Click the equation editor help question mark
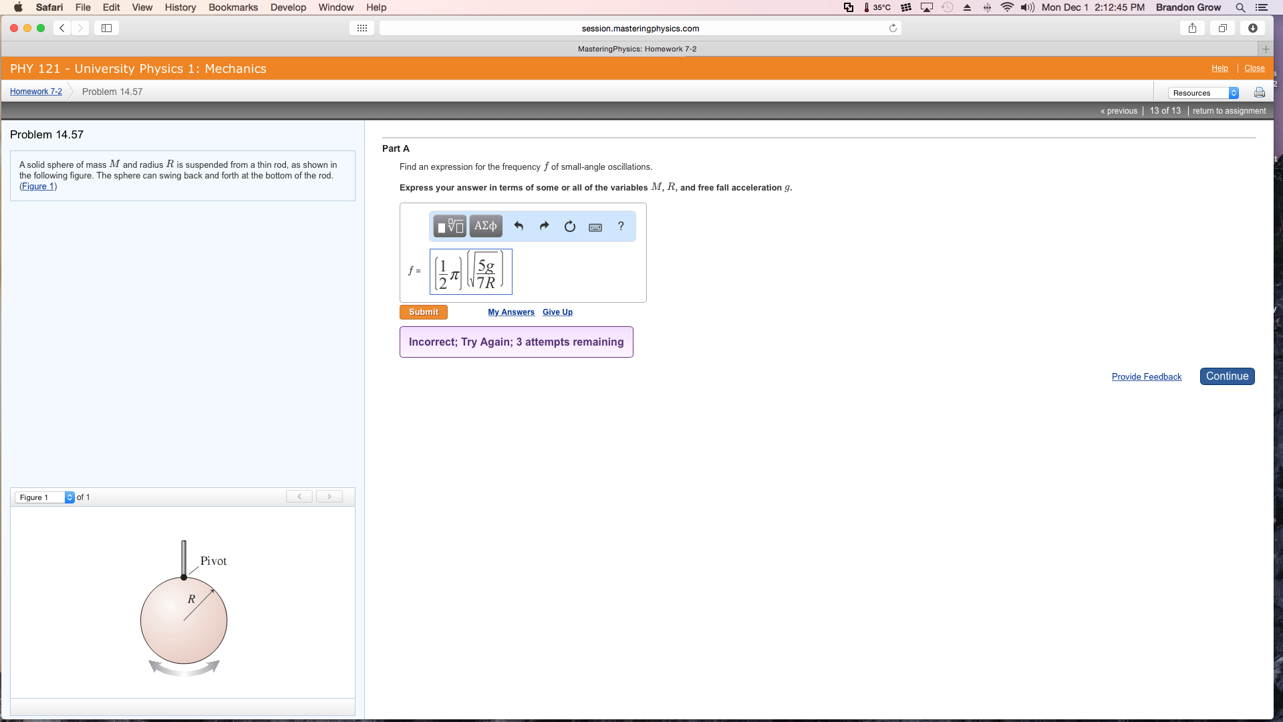The height and width of the screenshot is (722, 1283). (620, 227)
